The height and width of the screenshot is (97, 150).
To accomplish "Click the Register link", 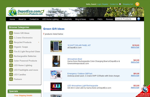I will click(105, 4).
